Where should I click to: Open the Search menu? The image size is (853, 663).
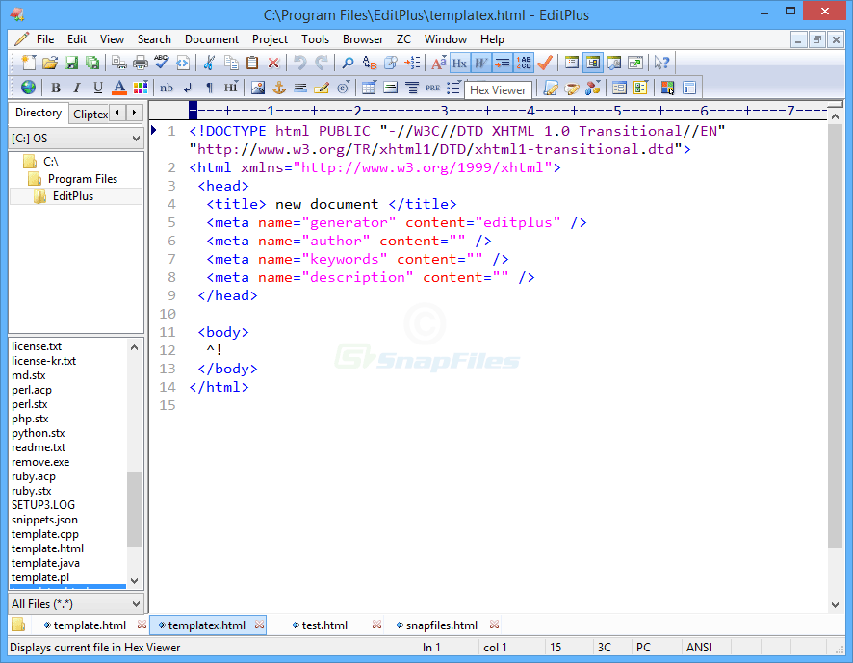pyautogui.click(x=154, y=39)
